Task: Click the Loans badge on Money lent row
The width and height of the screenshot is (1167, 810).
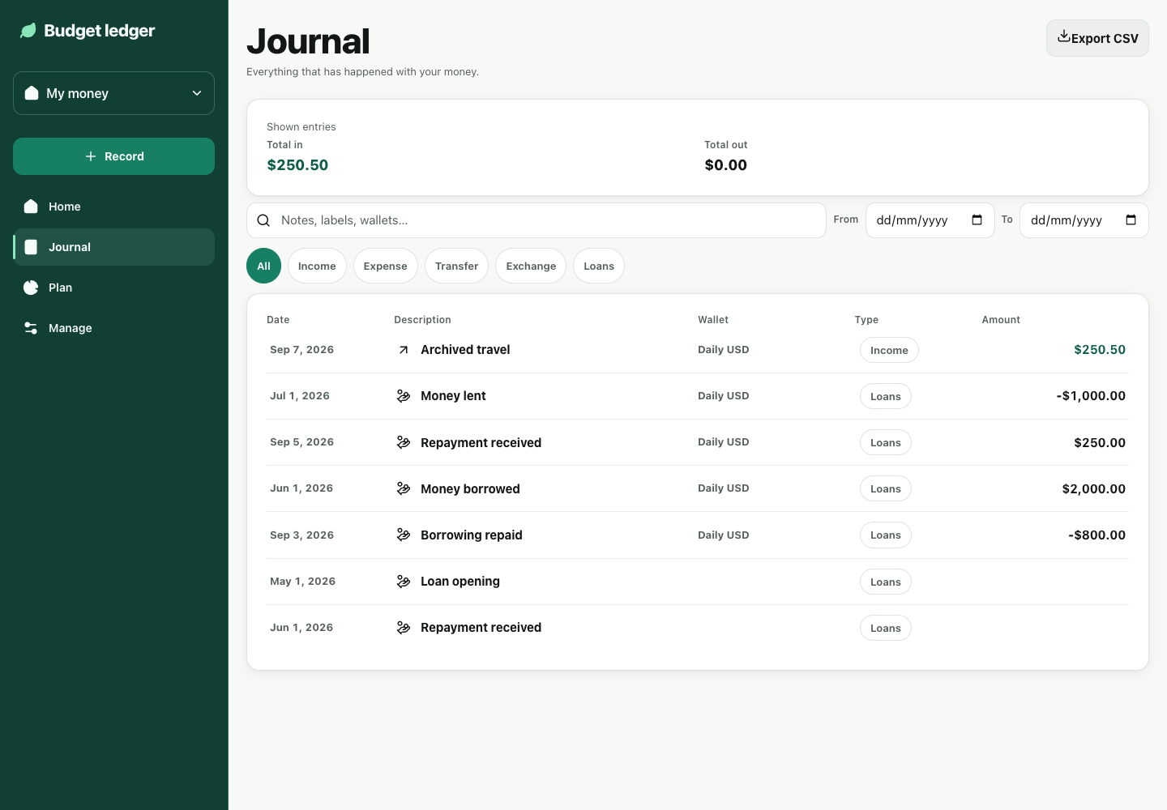Action: tap(886, 396)
